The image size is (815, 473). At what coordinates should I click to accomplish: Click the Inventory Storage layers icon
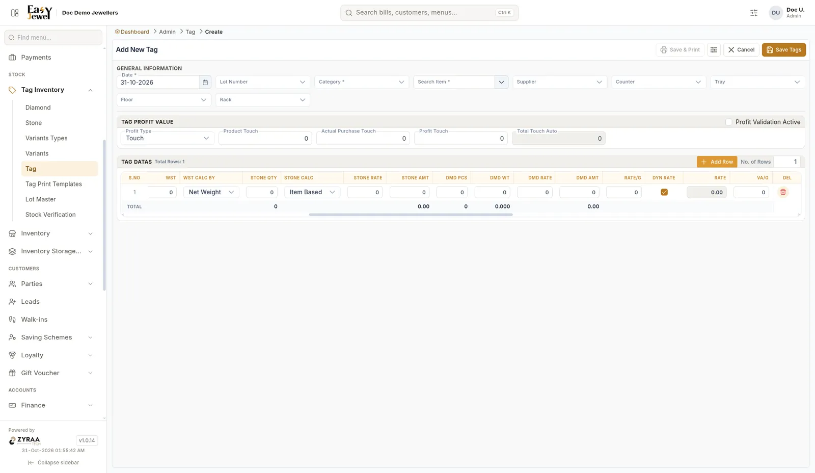12,251
